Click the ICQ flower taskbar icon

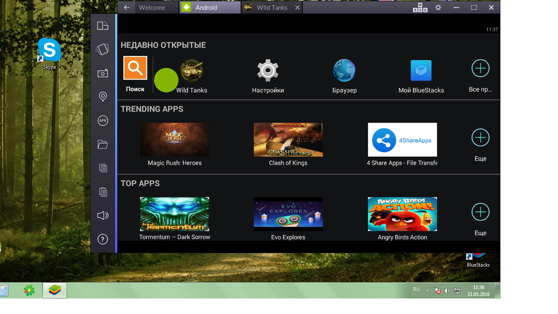tap(29, 290)
